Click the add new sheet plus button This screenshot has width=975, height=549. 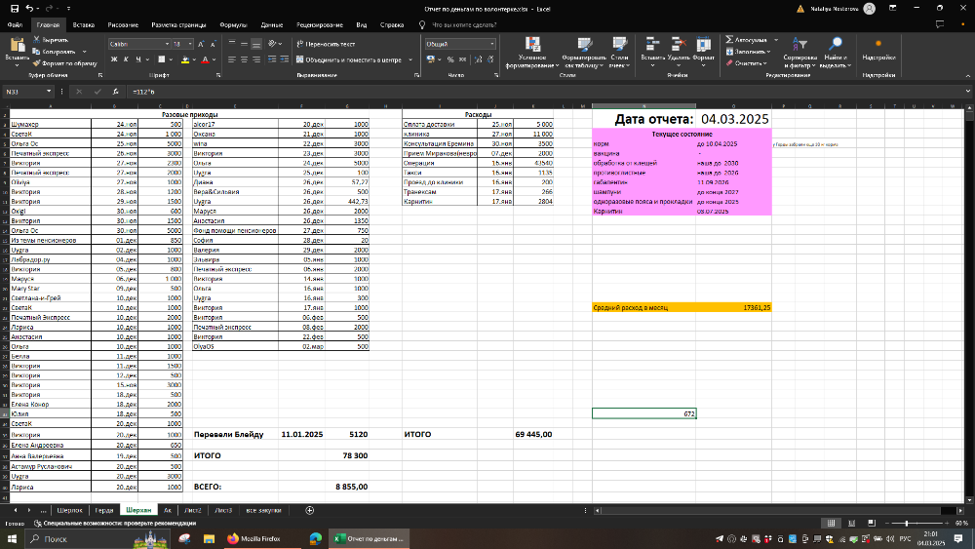pos(310,510)
